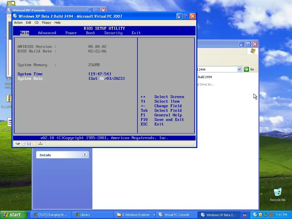Select the Main BIOS tab
The width and height of the screenshot is (292, 219).
25,33
